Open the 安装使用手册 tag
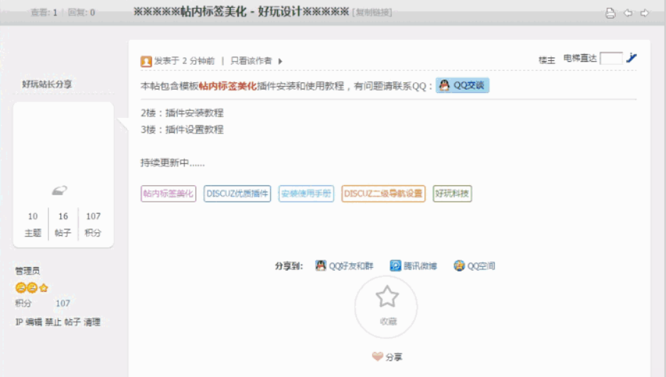 click(x=306, y=194)
